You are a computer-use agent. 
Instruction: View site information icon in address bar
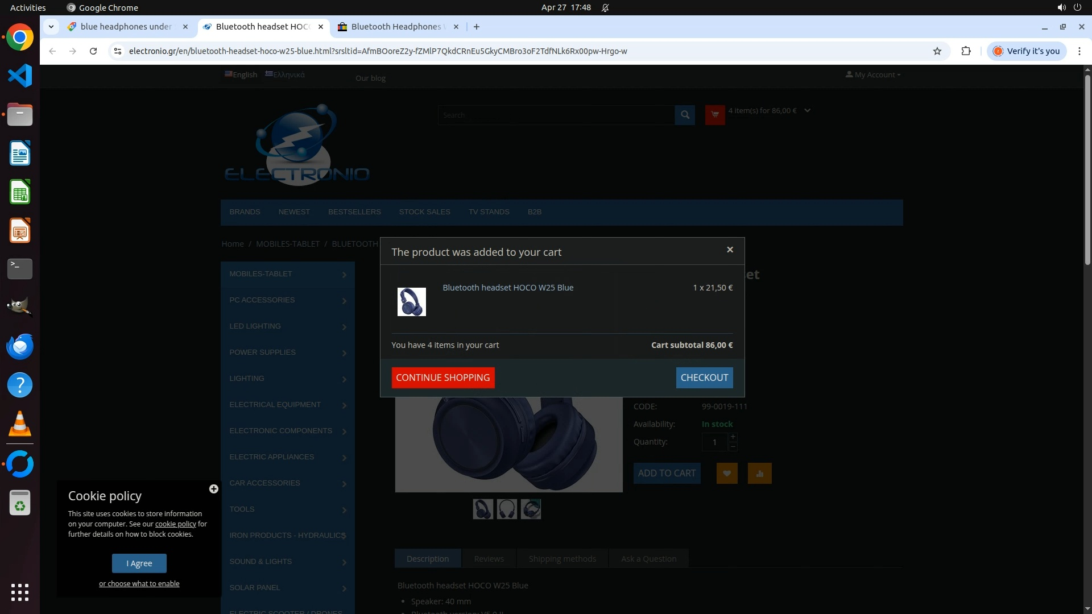118,51
